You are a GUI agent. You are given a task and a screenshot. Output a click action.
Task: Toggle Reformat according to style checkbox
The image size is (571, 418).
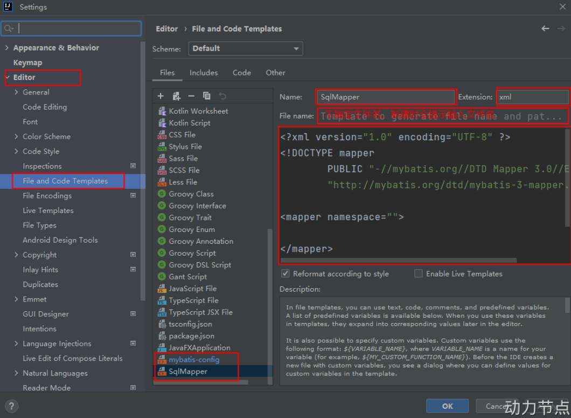pyautogui.click(x=285, y=273)
